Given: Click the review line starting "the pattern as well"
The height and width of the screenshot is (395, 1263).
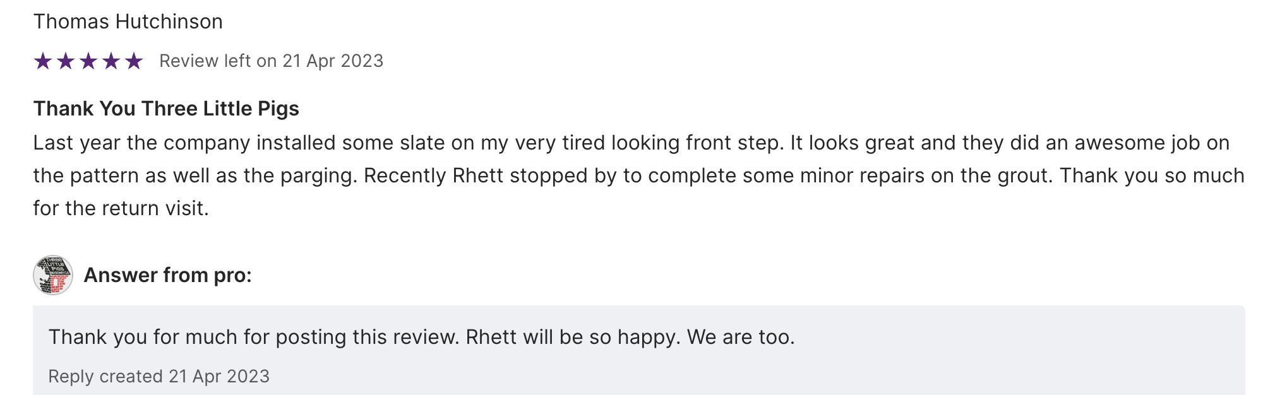Looking at the screenshot, I should 638,175.
